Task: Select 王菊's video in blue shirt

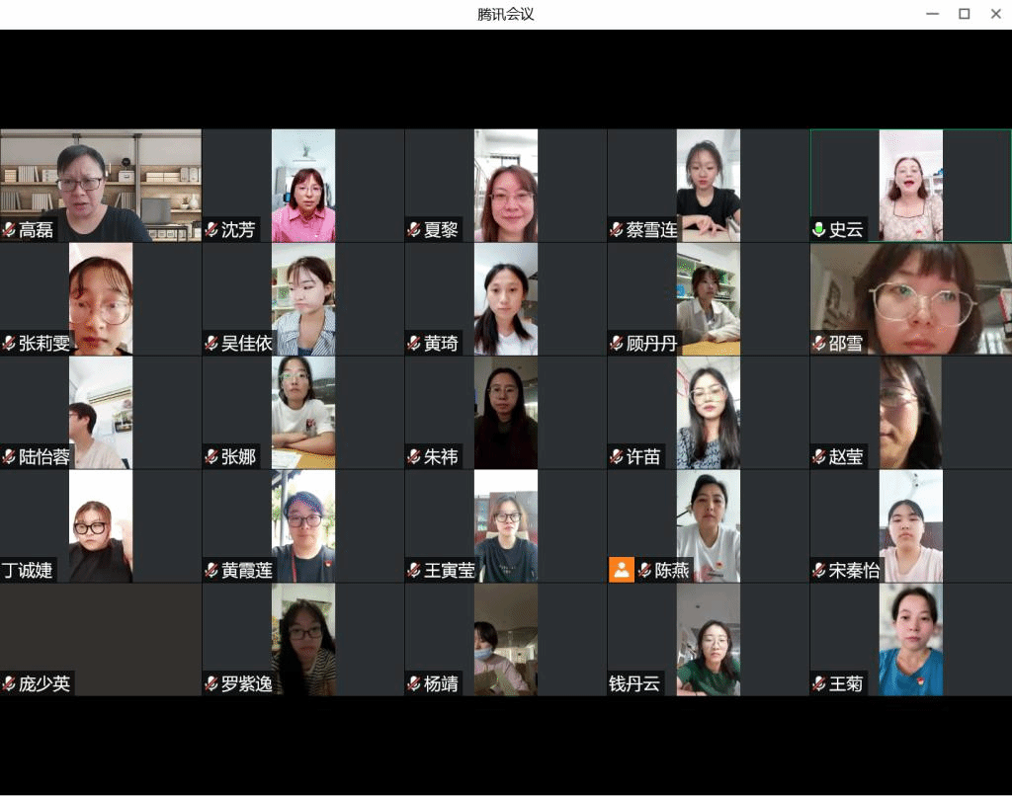Action: pyautogui.click(x=910, y=640)
